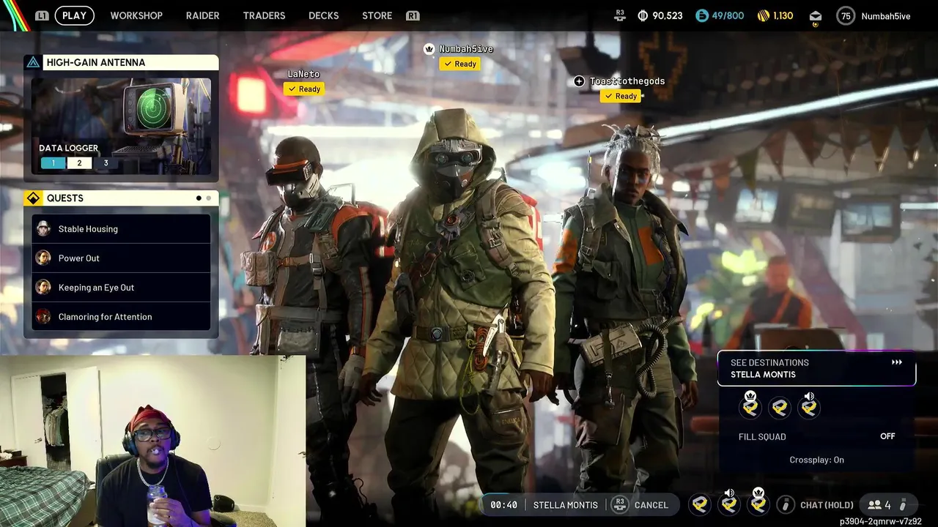Image resolution: width=938 pixels, height=527 pixels.
Task: Click the gold token icon beside 1.130
Action: tap(762, 15)
